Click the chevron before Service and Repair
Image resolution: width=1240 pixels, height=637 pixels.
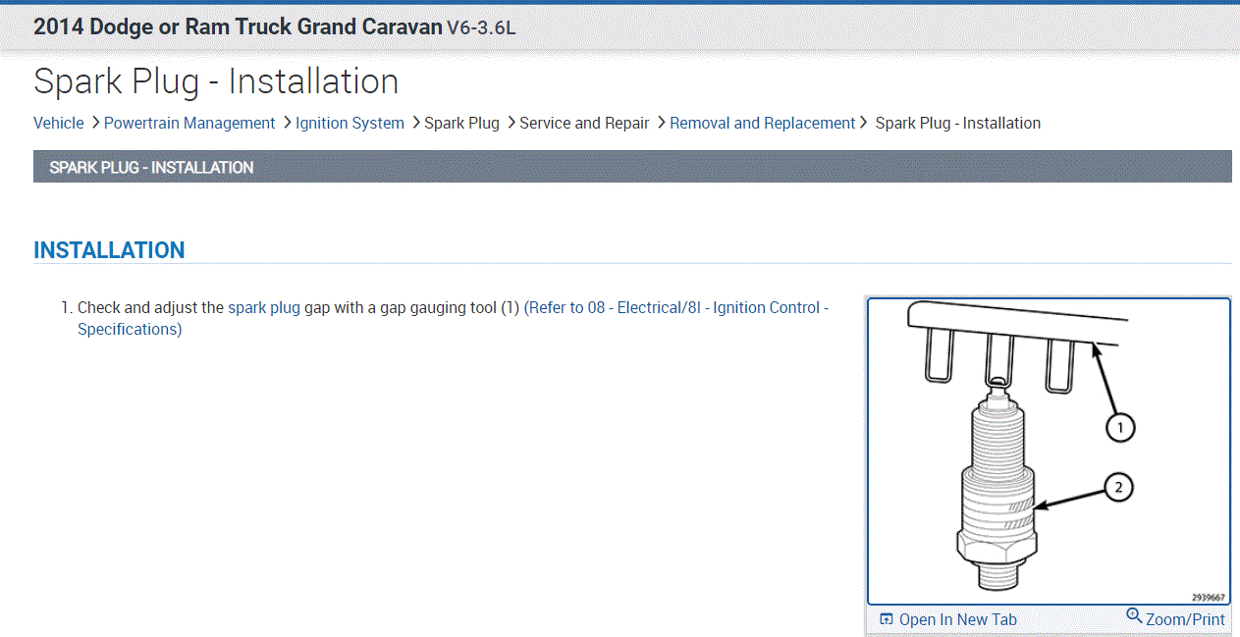point(512,123)
